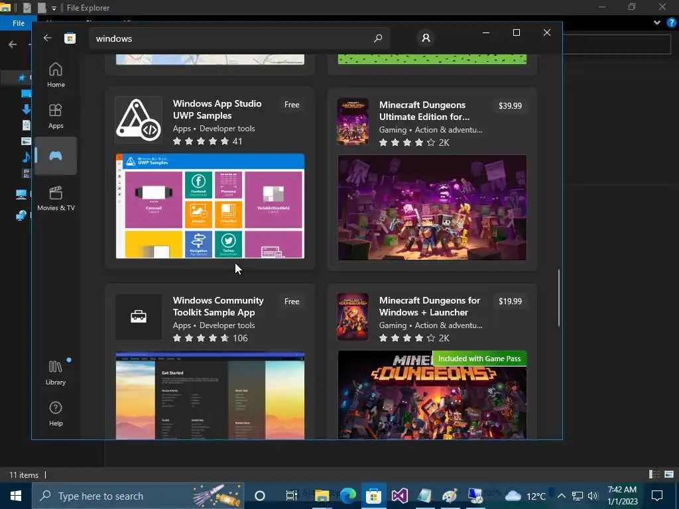Launch Microsoft Edge from taskbar

coord(347,496)
